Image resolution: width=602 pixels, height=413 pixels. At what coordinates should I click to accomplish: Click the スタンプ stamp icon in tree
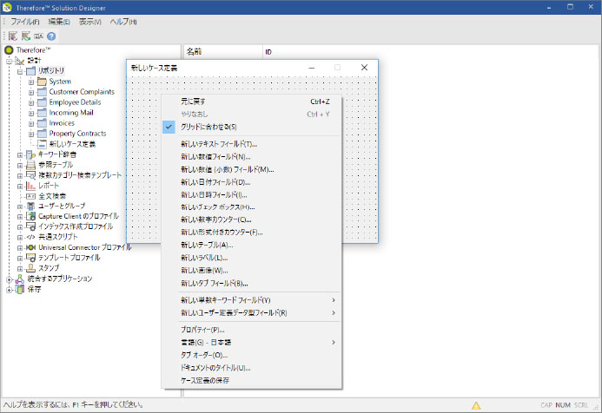point(30,268)
